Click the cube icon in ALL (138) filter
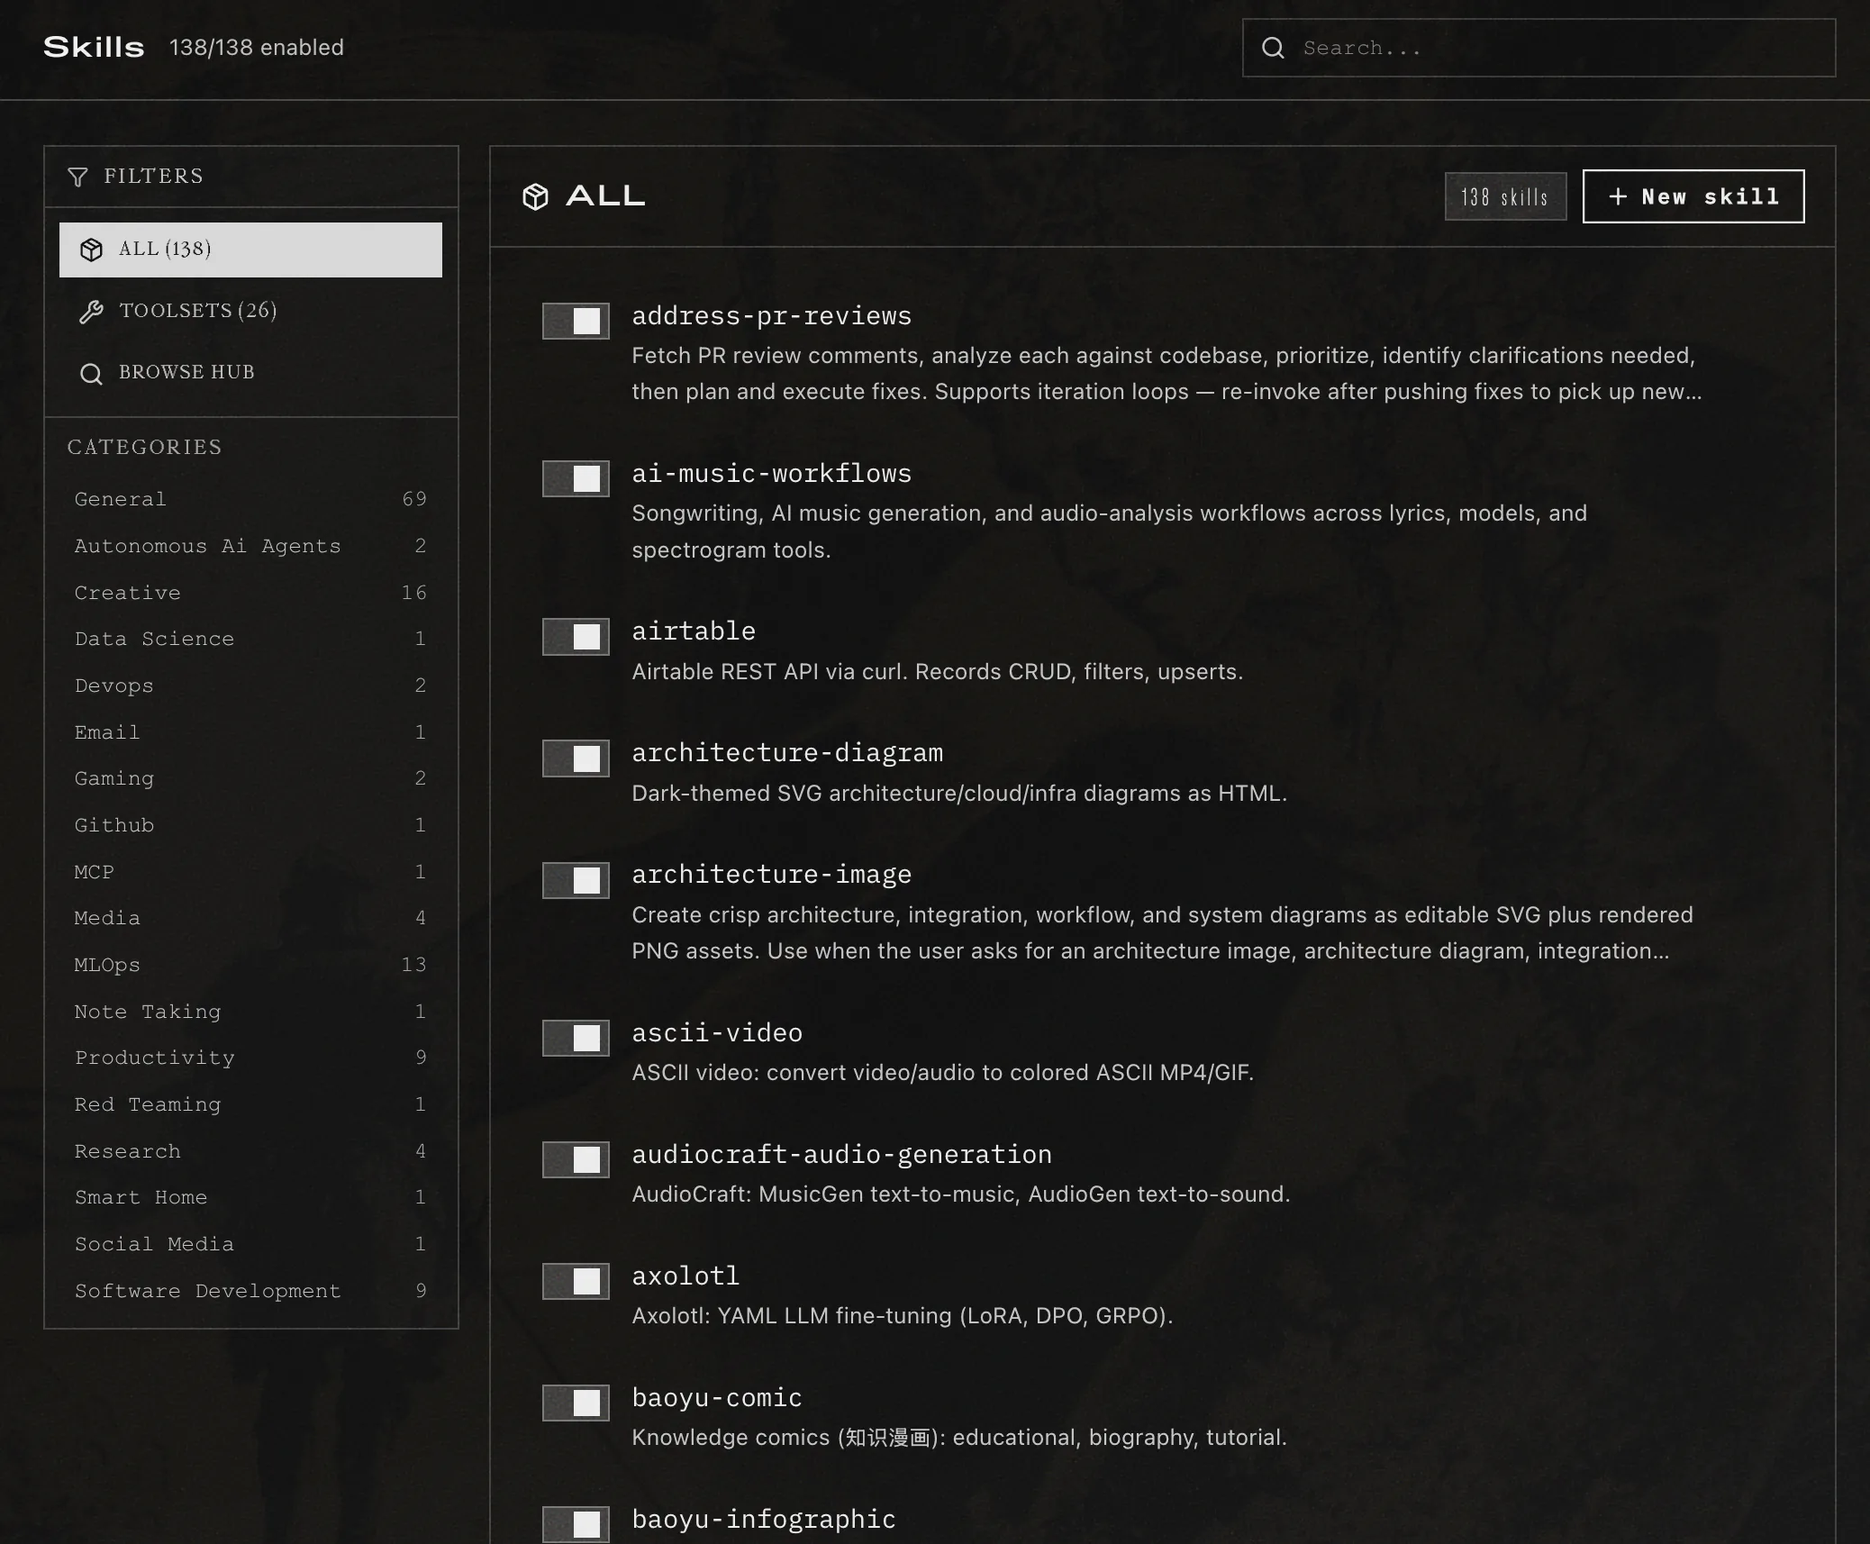 click(91, 250)
